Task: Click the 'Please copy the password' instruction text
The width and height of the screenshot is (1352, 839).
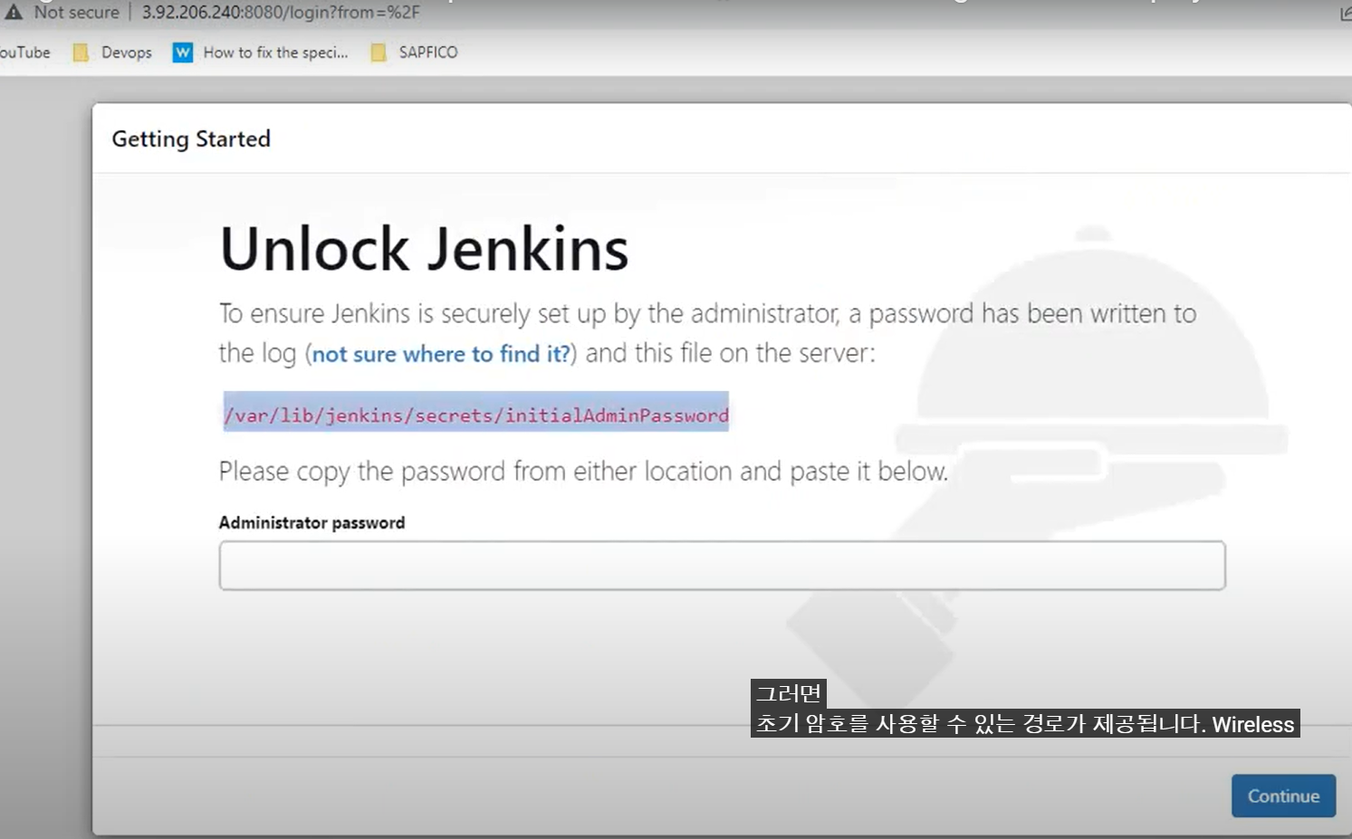Action: coord(583,472)
